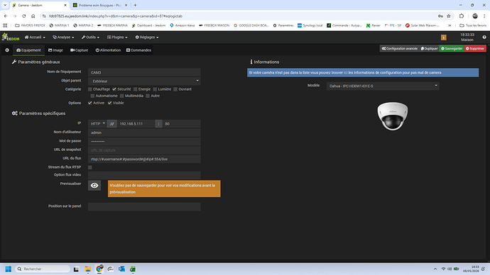This screenshot has width=490, height=275.
Task: Open the Objet parent dropdown
Action: 144,81
